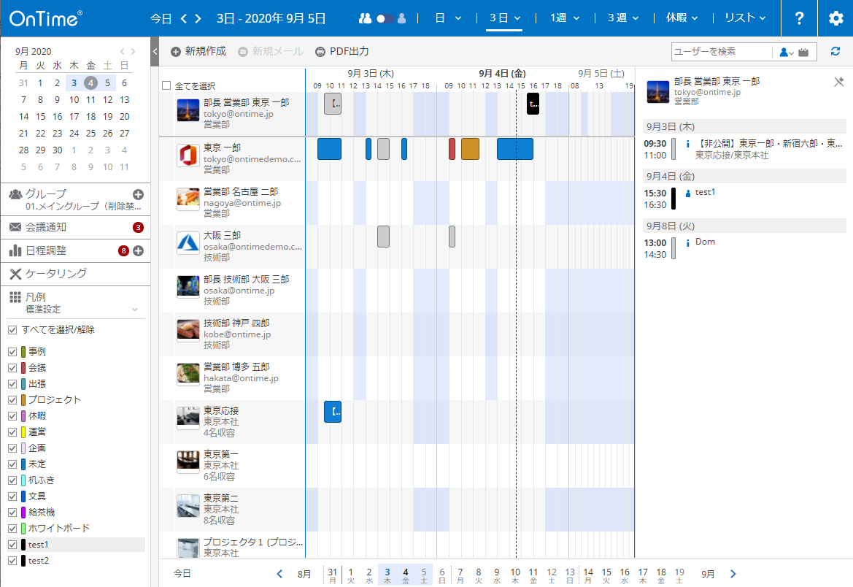
Task: Go to next period with top arrow
Action: (x=198, y=18)
